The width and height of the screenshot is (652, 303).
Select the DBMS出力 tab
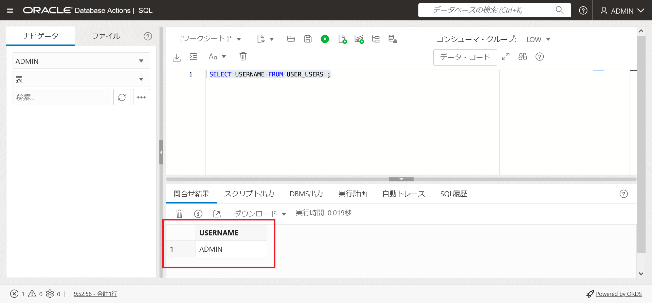coord(306,194)
